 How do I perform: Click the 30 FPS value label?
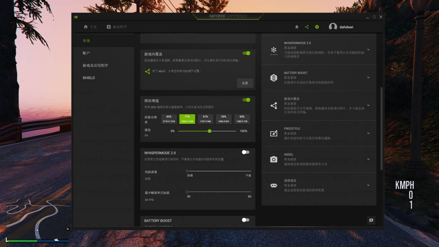click(149, 200)
